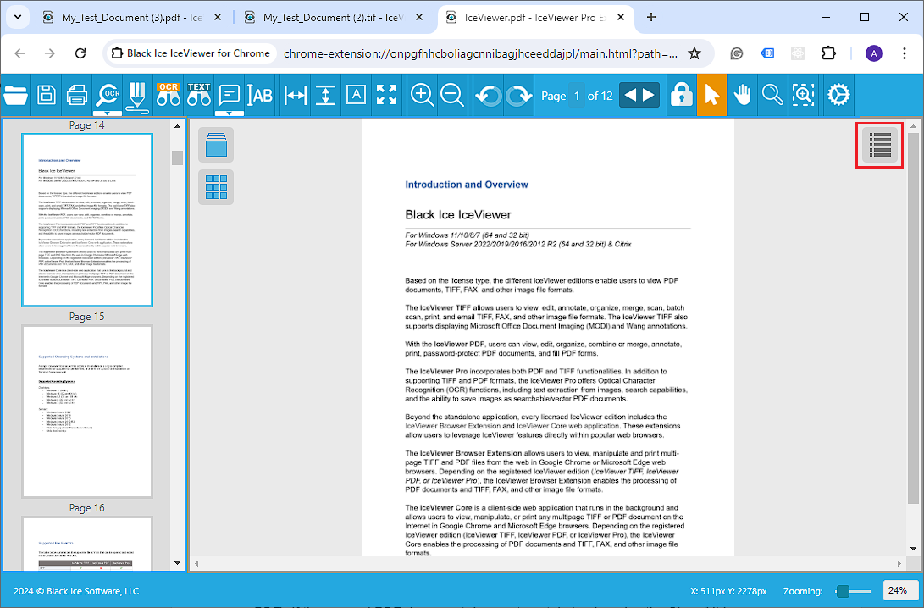Switch to My_Test_Document (2).tif tab
This screenshot has height=608, width=924.
pyautogui.click(x=335, y=18)
